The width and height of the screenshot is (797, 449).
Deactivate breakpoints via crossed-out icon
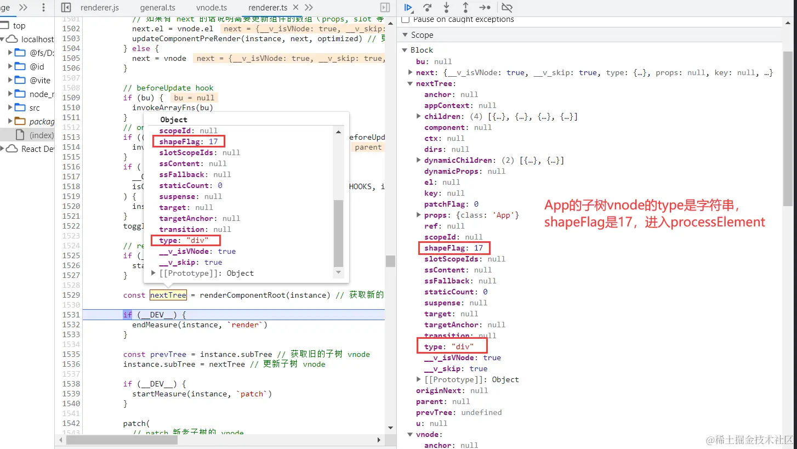[x=507, y=8]
